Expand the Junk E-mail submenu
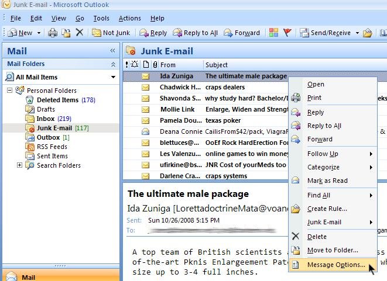The image size is (387, 281). [333, 222]
